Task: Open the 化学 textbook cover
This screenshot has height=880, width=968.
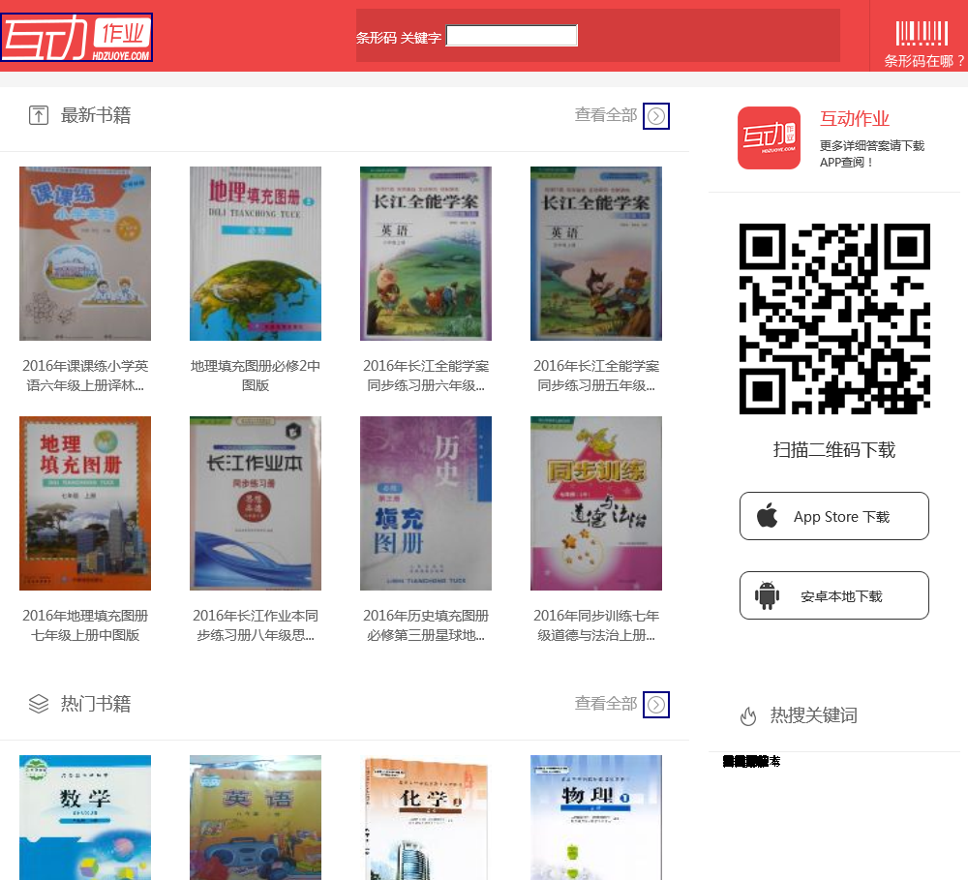Action: pyautogui.click(x=426, y=817)
